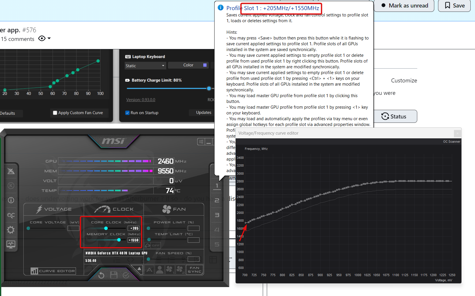
Task: Open the Afterburner information panel
Action: (11, 200)
